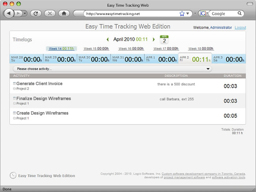Click the Done status bar text
The height and width of the screenshot is (192, 256).
pyautogui.click(x=7, y=189)
